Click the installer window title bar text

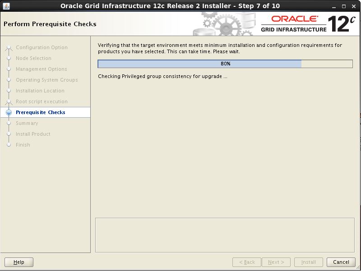click(170, 6)
